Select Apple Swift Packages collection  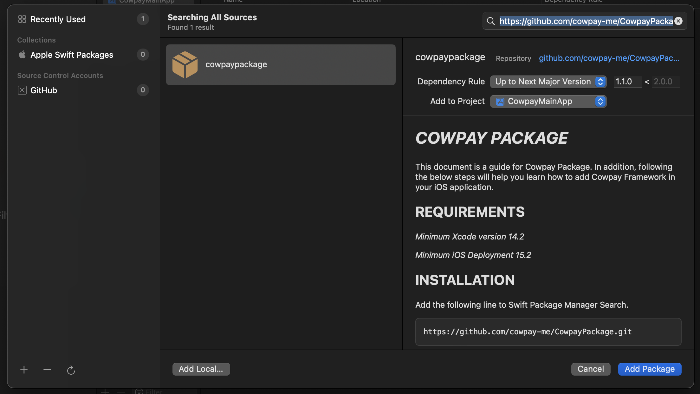click(72, 55)
